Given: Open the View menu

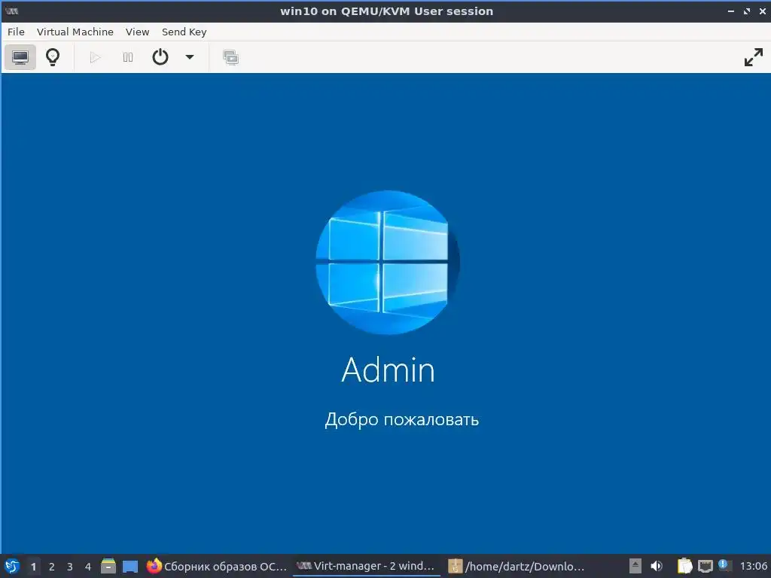Looking at the screenshot, I should coord(137,32).
